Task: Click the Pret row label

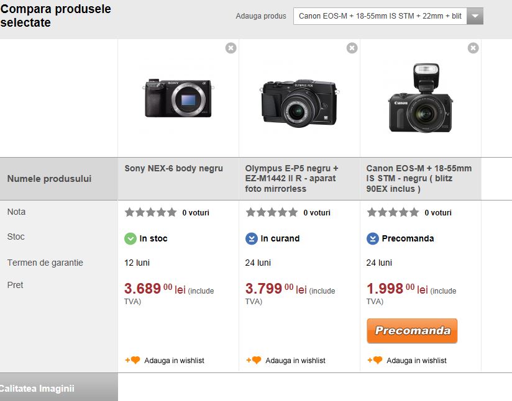Action: tap(15, 285)
